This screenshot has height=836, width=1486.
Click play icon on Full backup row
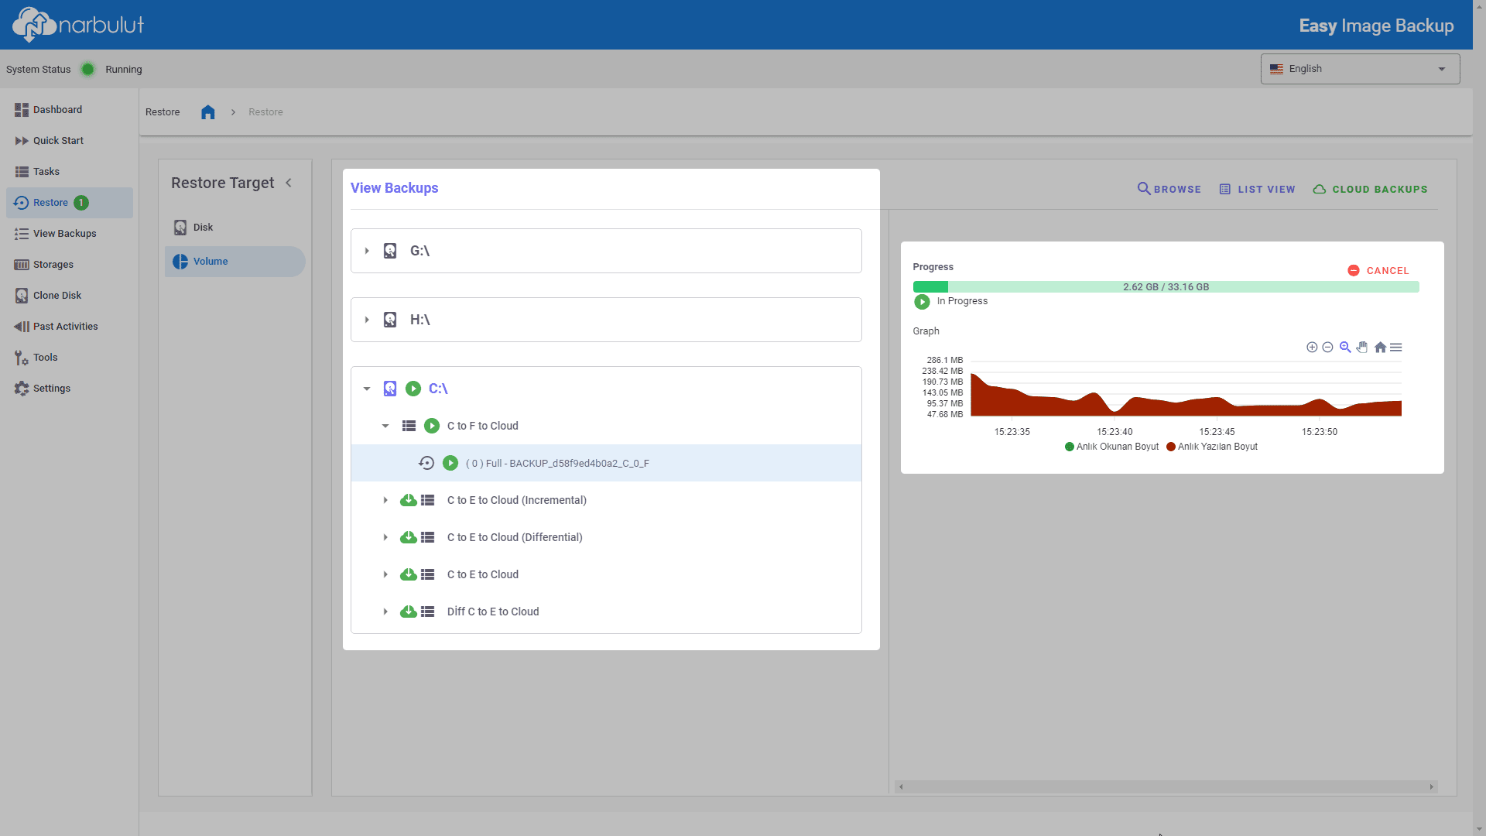tap(450, 463)
